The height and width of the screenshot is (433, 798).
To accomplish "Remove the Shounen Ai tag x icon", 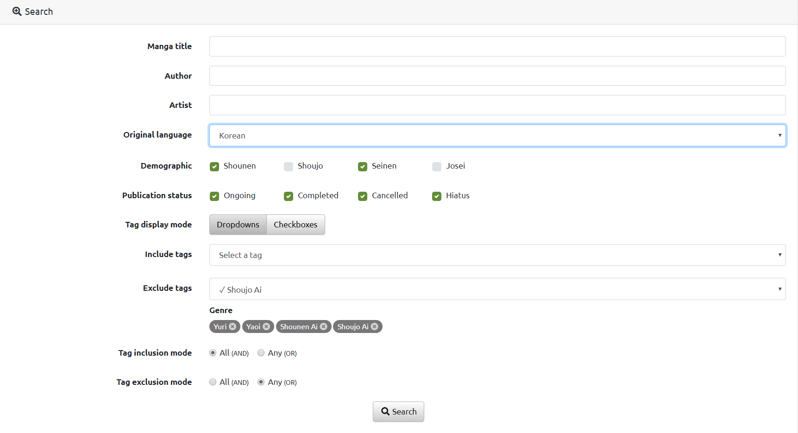I will tap(323, 326).
